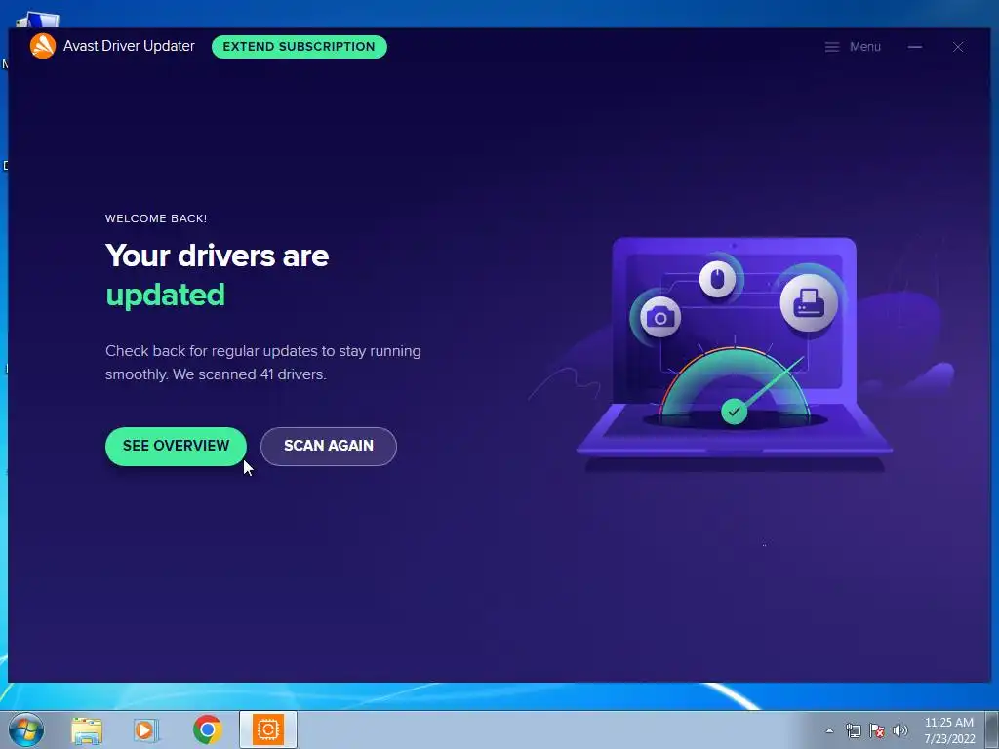Minimize the Avast Driver Updater window

(915, 47)
